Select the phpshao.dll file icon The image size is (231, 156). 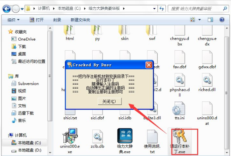point(179,80)
